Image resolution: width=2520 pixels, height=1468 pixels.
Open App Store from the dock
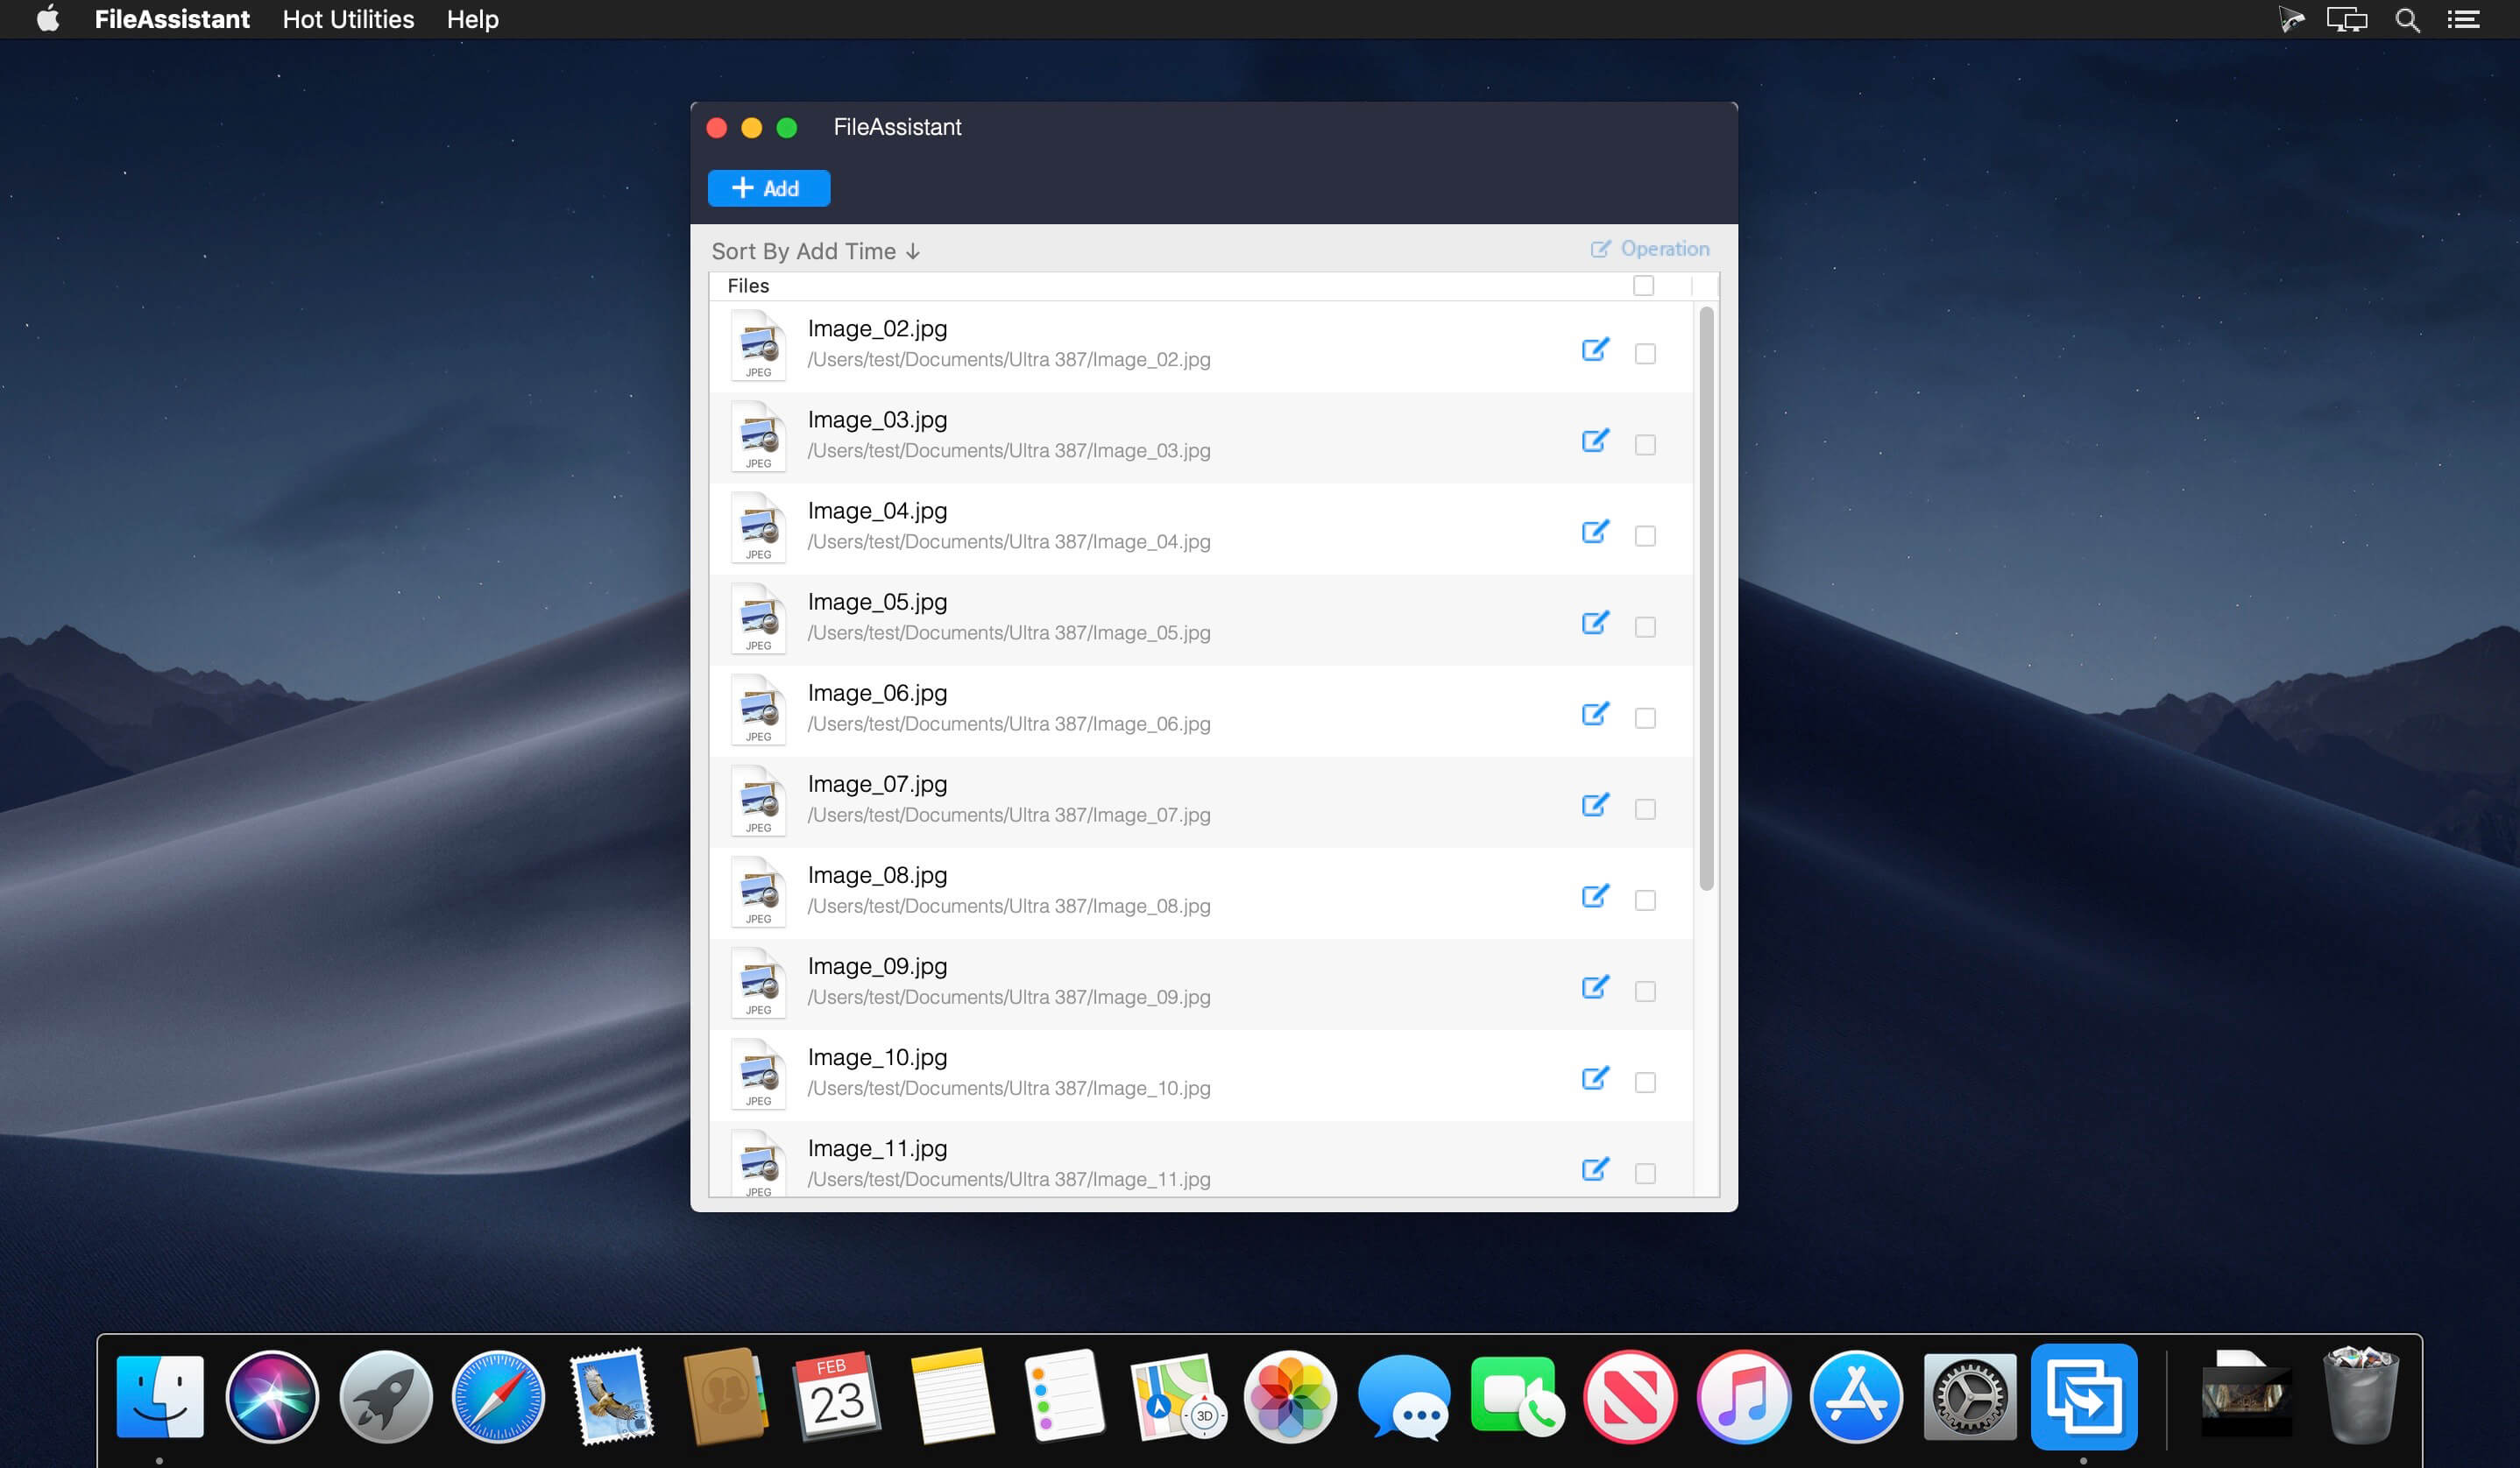point(1856,1396)
